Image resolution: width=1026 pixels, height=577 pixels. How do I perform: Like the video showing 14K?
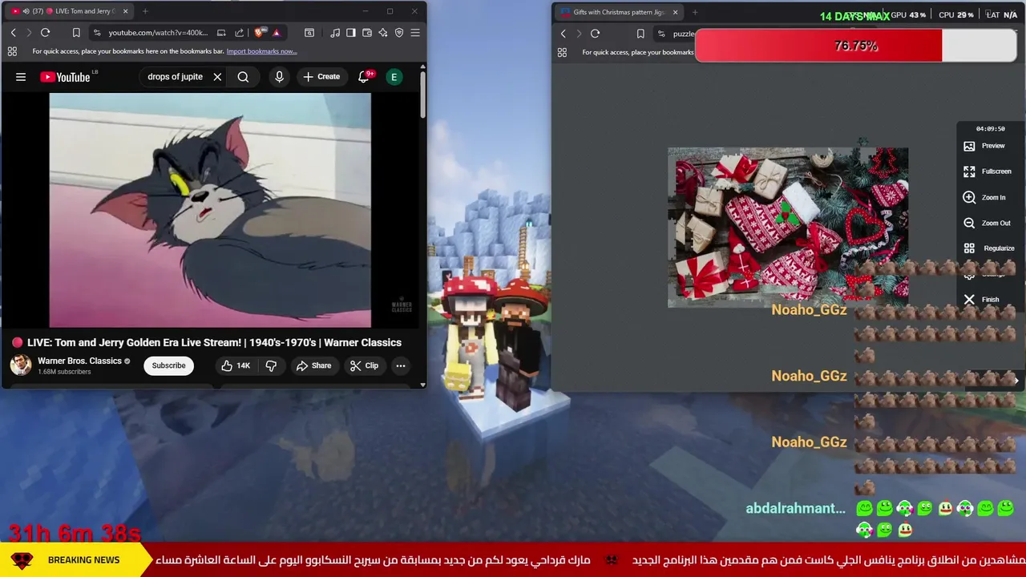(236, 365)
